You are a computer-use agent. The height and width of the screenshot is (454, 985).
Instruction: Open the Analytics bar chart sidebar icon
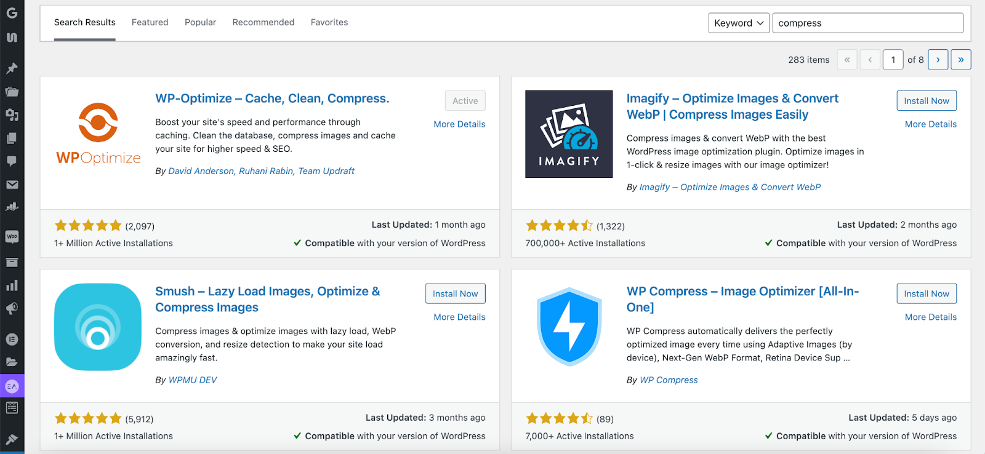[x=12, y=285]
